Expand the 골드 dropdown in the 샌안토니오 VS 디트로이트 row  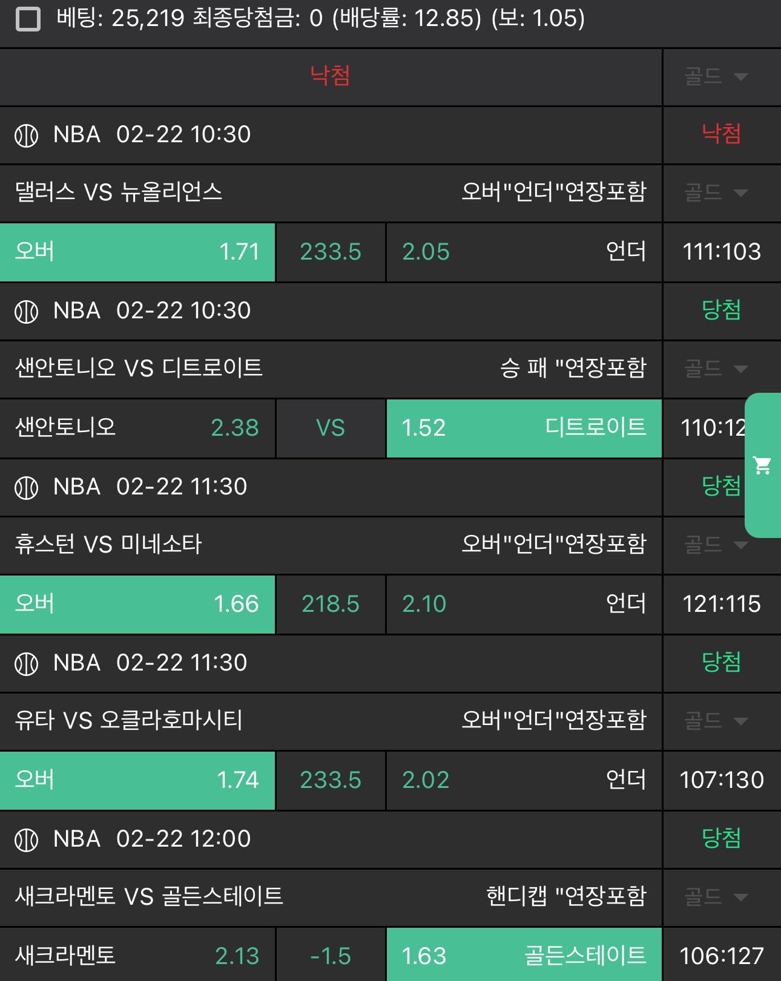(x=716, y=369)
